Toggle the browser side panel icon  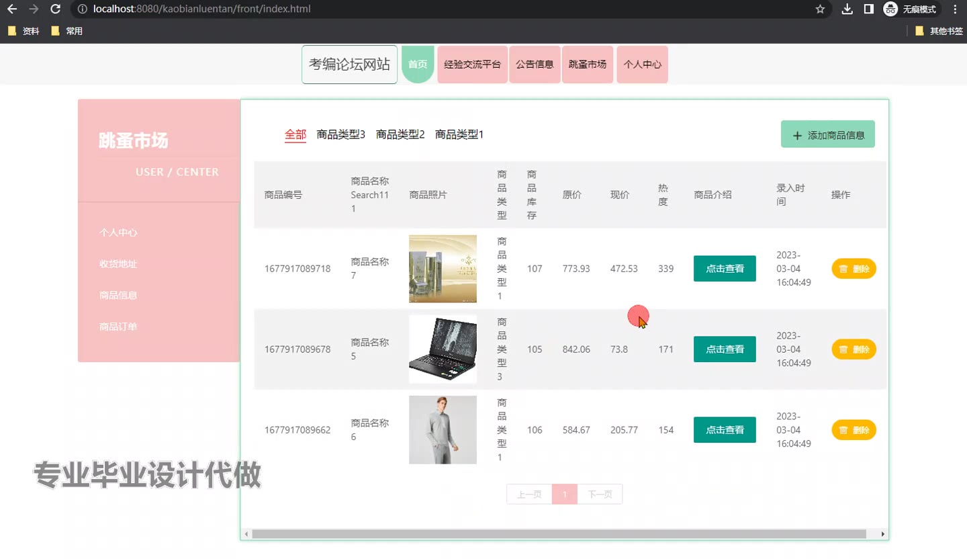point(868,9)
